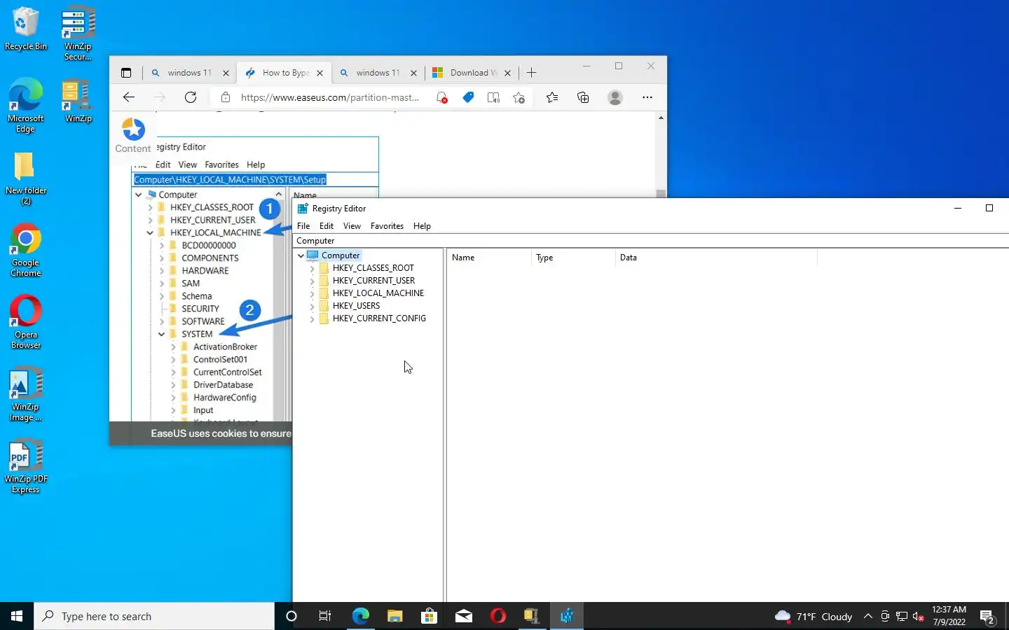The width and height of the screenshot is (1009, 630).
Task: Click Edge back navigation arrow
Action: (128, 97)
